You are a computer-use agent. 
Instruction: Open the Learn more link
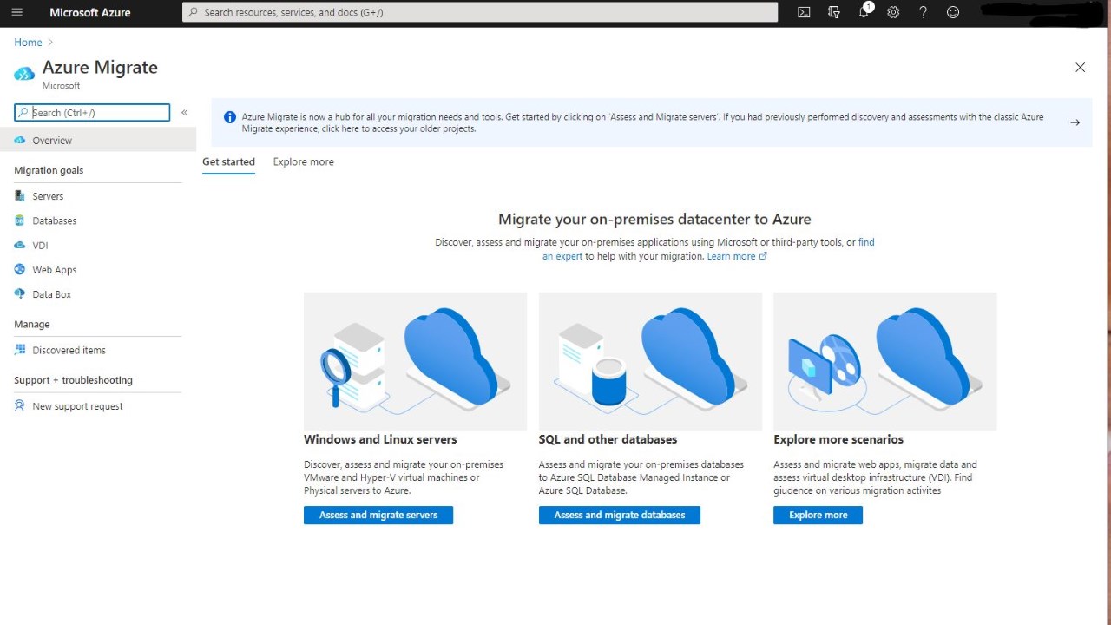click(x=731, y=256)
